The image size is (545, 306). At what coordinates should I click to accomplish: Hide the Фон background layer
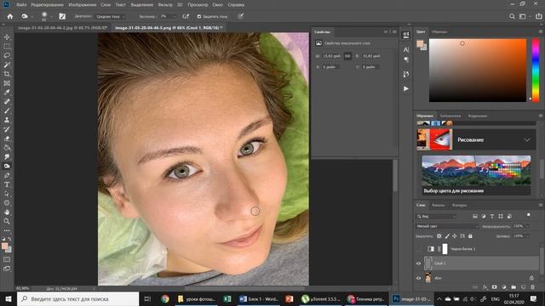pos(418,278)
